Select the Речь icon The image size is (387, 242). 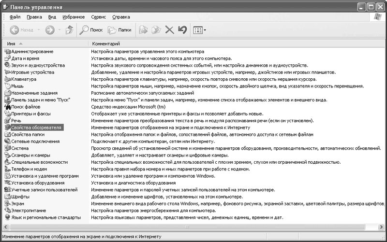click(7, 120)
